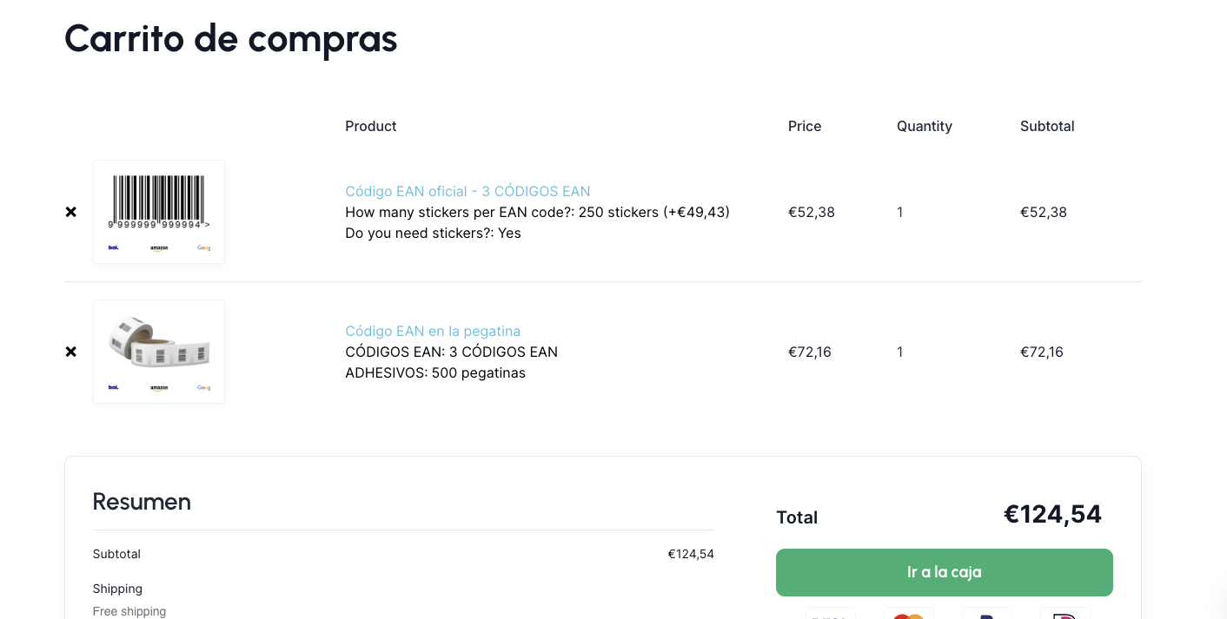1227x619 pixels.
Task: Click the quantity value of the sticker item
Action: click(900, 352)
